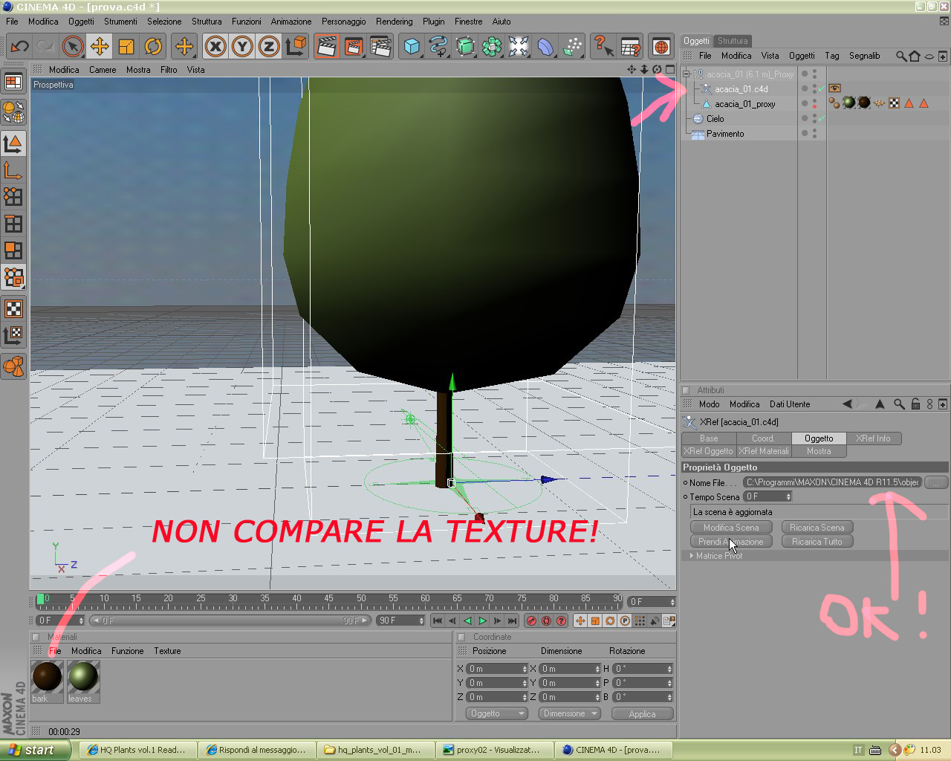951x761 pixels.
Task: Toggle the world coordinate system icon
Action: point(296,47)
